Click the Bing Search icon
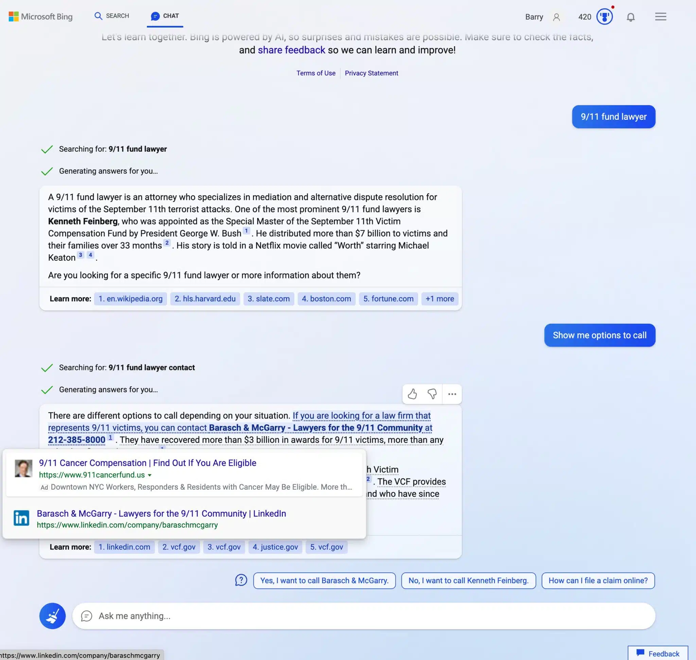 (x=97, y=16)
